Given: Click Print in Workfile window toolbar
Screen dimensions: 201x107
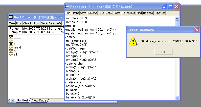Looking at the screenshot, I should 36,23.
